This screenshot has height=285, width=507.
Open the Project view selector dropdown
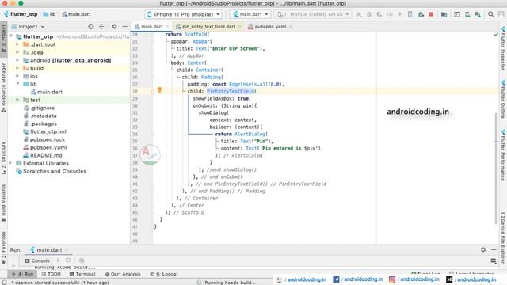[28, 26]
